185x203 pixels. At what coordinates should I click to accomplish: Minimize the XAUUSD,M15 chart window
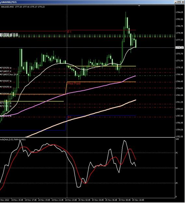click(x=176, y=2)
